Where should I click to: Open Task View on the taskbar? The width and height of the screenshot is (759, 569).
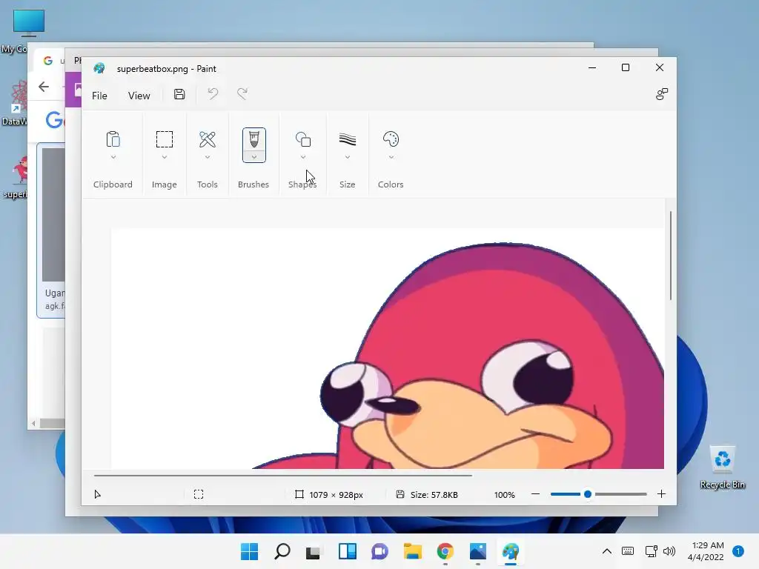coord(314,551)
